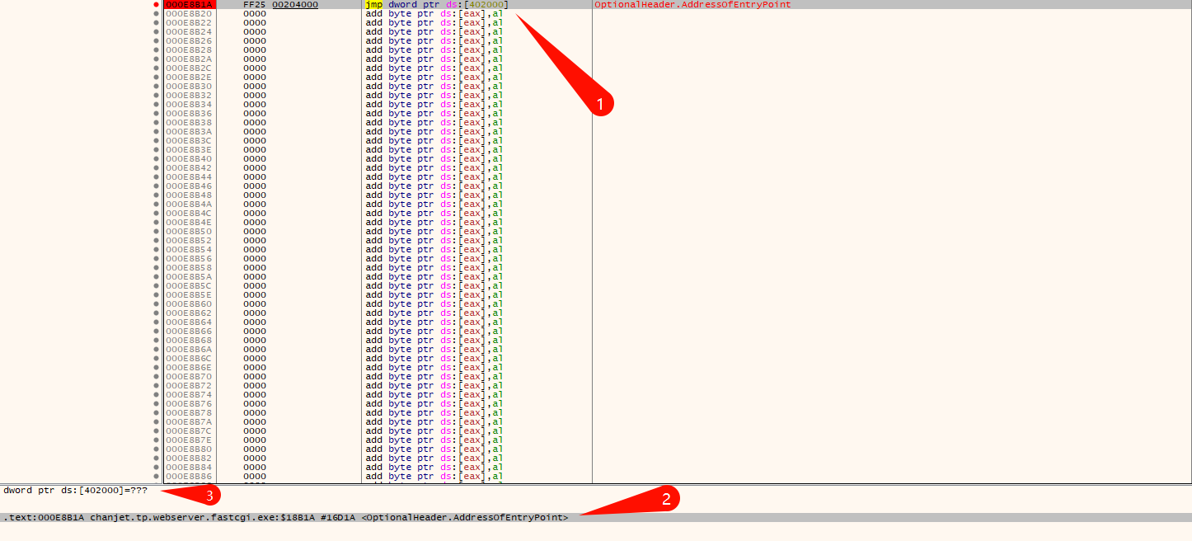Viewport: 1192px width, 541px height.
Task: Click the OptionalHeader.AddressOfEntryPoint comment in the top row
Action: click(692, 5)
